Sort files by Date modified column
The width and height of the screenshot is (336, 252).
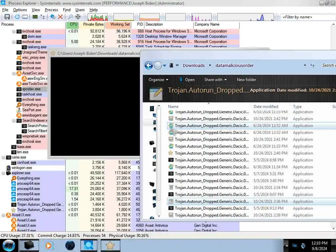(266, 107)
